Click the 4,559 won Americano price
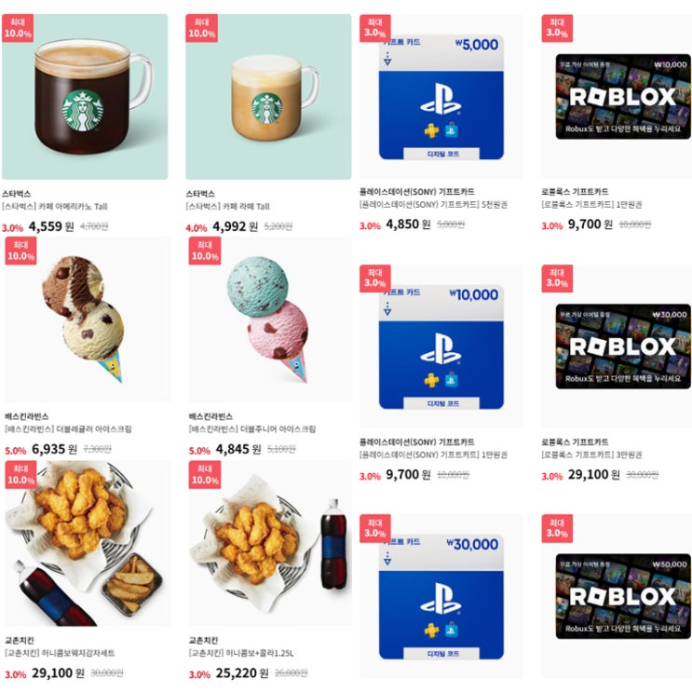Image resolution: width=692 pixels, height=692 pixels. click(51, 226)
